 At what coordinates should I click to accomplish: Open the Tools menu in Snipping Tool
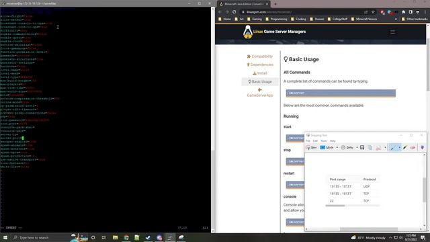click(324, 140)
